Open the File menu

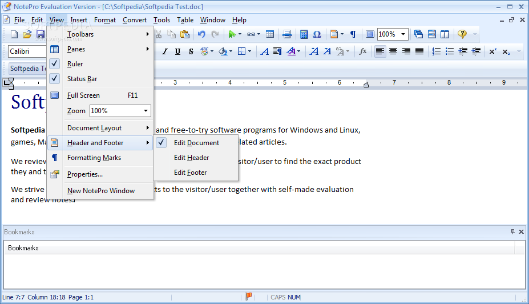19,20
